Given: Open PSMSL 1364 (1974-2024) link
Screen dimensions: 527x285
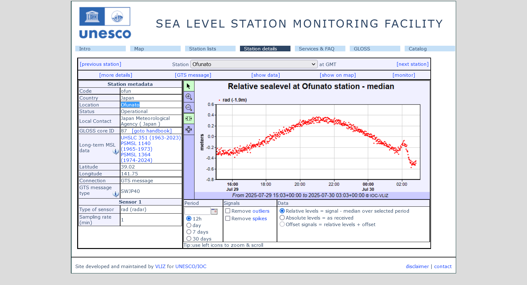Looking at the screenshot, I should click(136, 158).
